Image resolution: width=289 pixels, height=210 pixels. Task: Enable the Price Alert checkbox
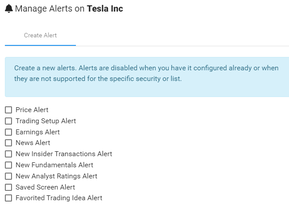coord(8,110)
